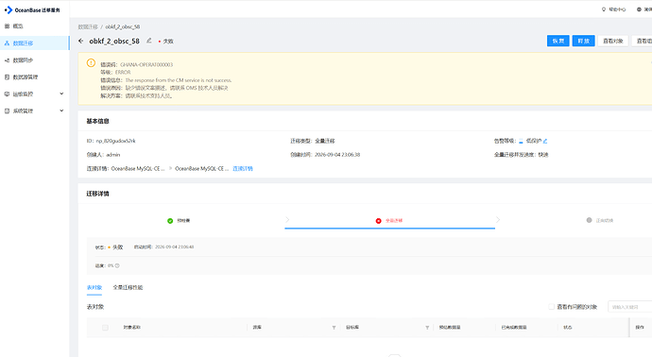652x357 pixels.
Task: Click the Data Migration breadcrumb link
Action: tap(88, 26)
